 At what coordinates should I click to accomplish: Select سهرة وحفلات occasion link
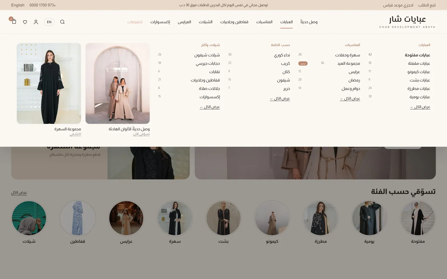(348, 55)
